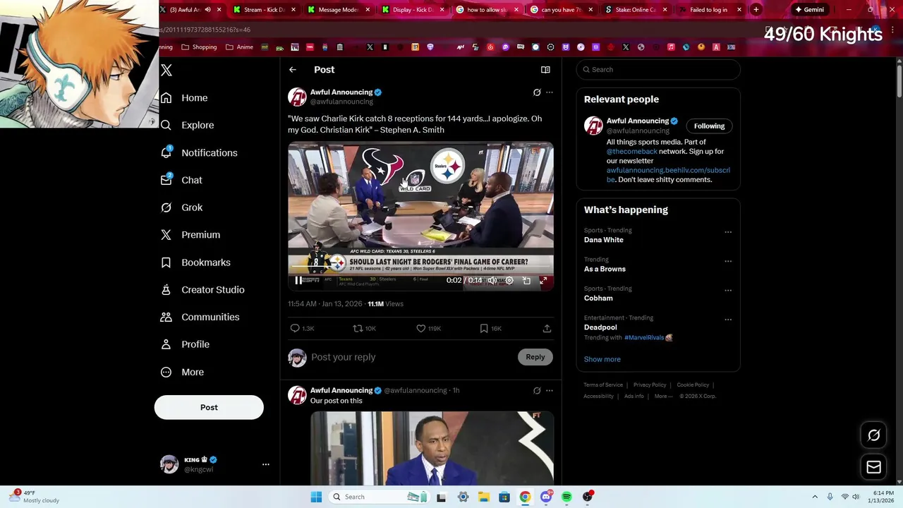Open Grok icon on the reply post
The height and width of the screenshot is (508, 903).
537,391
